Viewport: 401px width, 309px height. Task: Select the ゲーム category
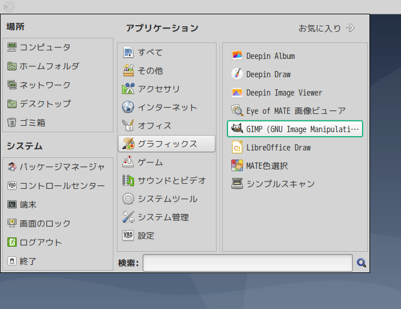pos(167,162)
